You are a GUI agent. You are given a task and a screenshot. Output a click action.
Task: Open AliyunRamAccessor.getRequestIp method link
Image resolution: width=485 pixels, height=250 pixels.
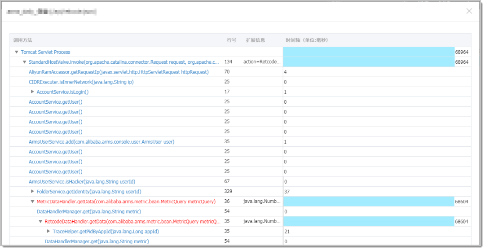point(119,72)
